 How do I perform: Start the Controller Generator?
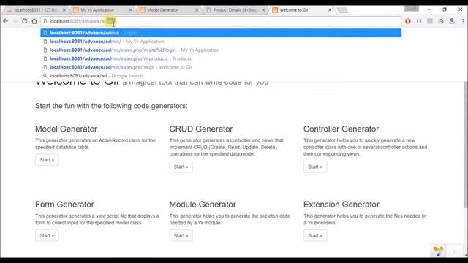pyautogui.click(x=315, y=167)
